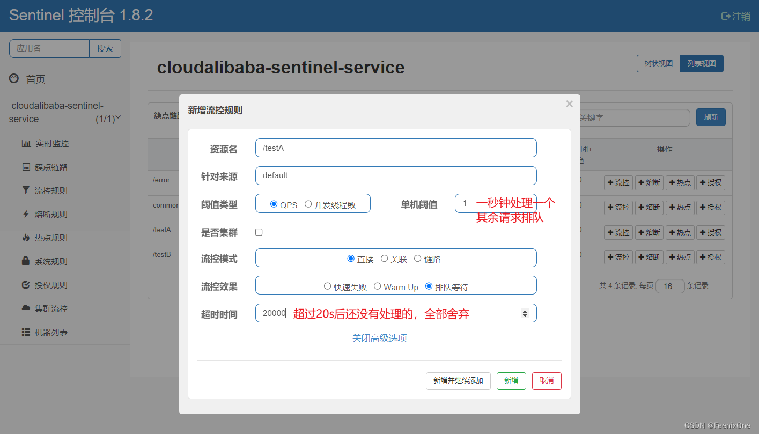Select the 并发线程数 threshold type radio
The image size is (759, 434).
308,204
